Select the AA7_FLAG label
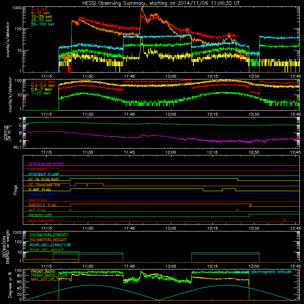This screenshot has height=304, width=304. tap(37, 210)
